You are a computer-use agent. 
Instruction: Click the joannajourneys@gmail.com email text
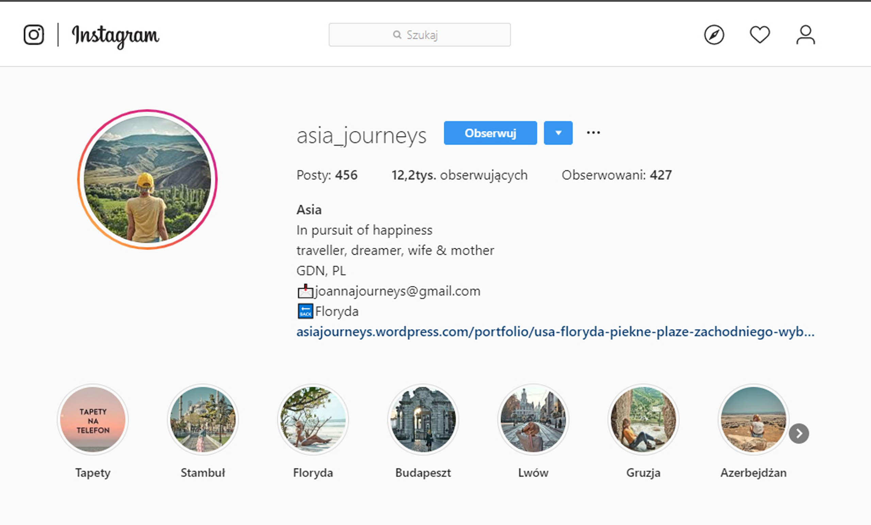pos(398,291)
